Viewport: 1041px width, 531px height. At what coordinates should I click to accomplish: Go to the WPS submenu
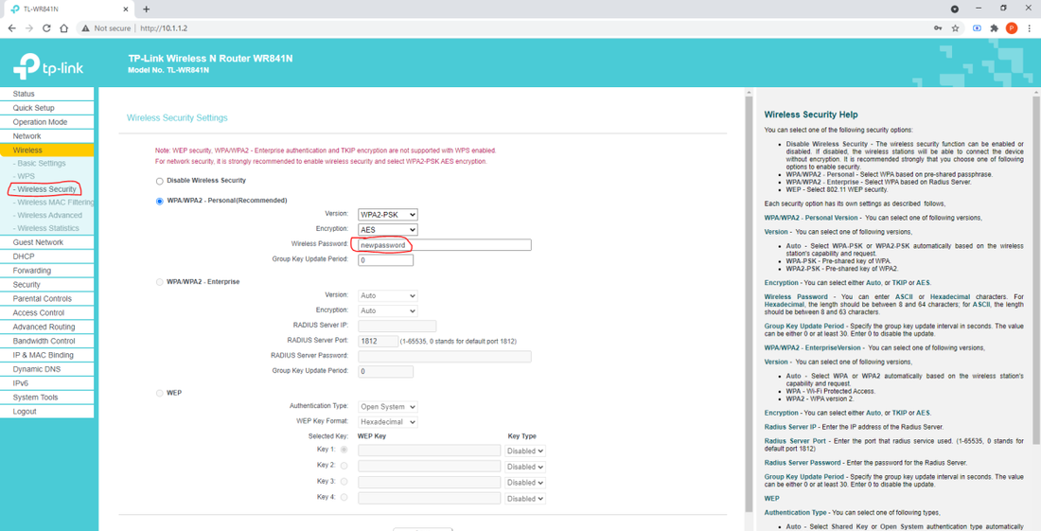[x=24, y=177]
